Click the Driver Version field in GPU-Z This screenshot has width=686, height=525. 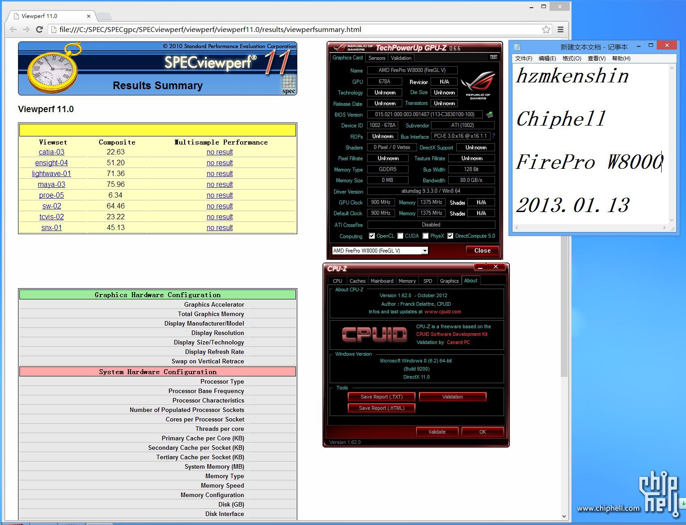pyautogui.click(x=431, y=191)
